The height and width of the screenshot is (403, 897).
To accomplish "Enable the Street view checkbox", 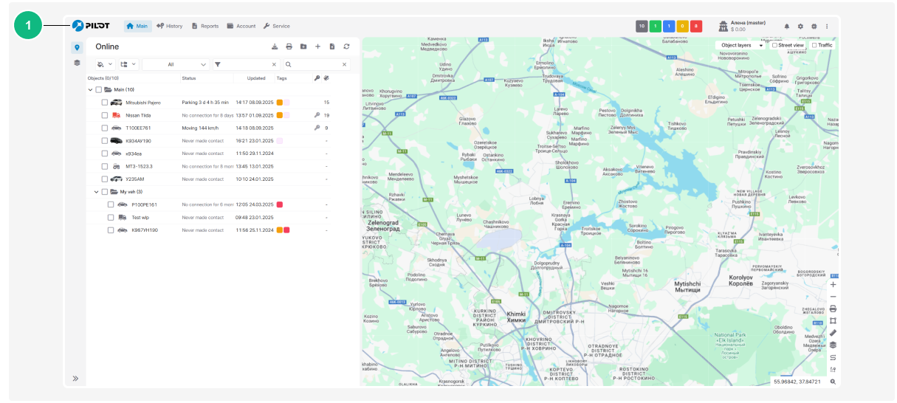I will [774, 45].
